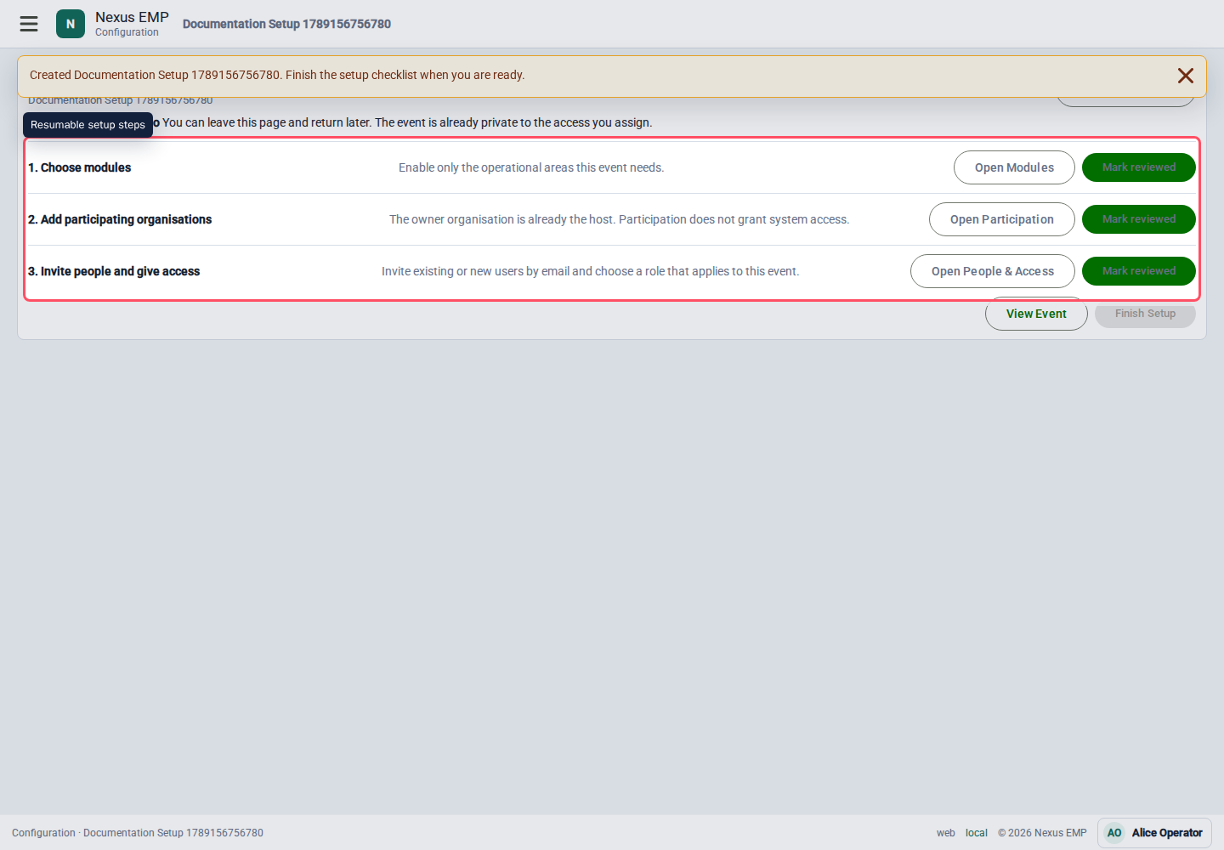
Task: Click 'web' label in footer
Action: [946, 833]
